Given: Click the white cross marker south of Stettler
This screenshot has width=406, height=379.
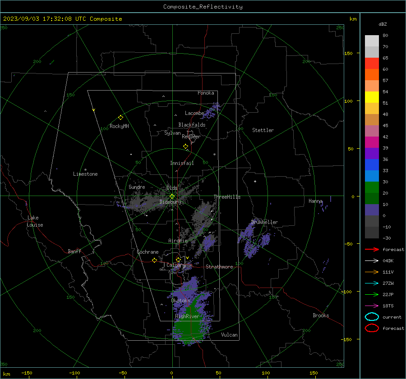Looking at the screenshot, I should coord(255,181).
